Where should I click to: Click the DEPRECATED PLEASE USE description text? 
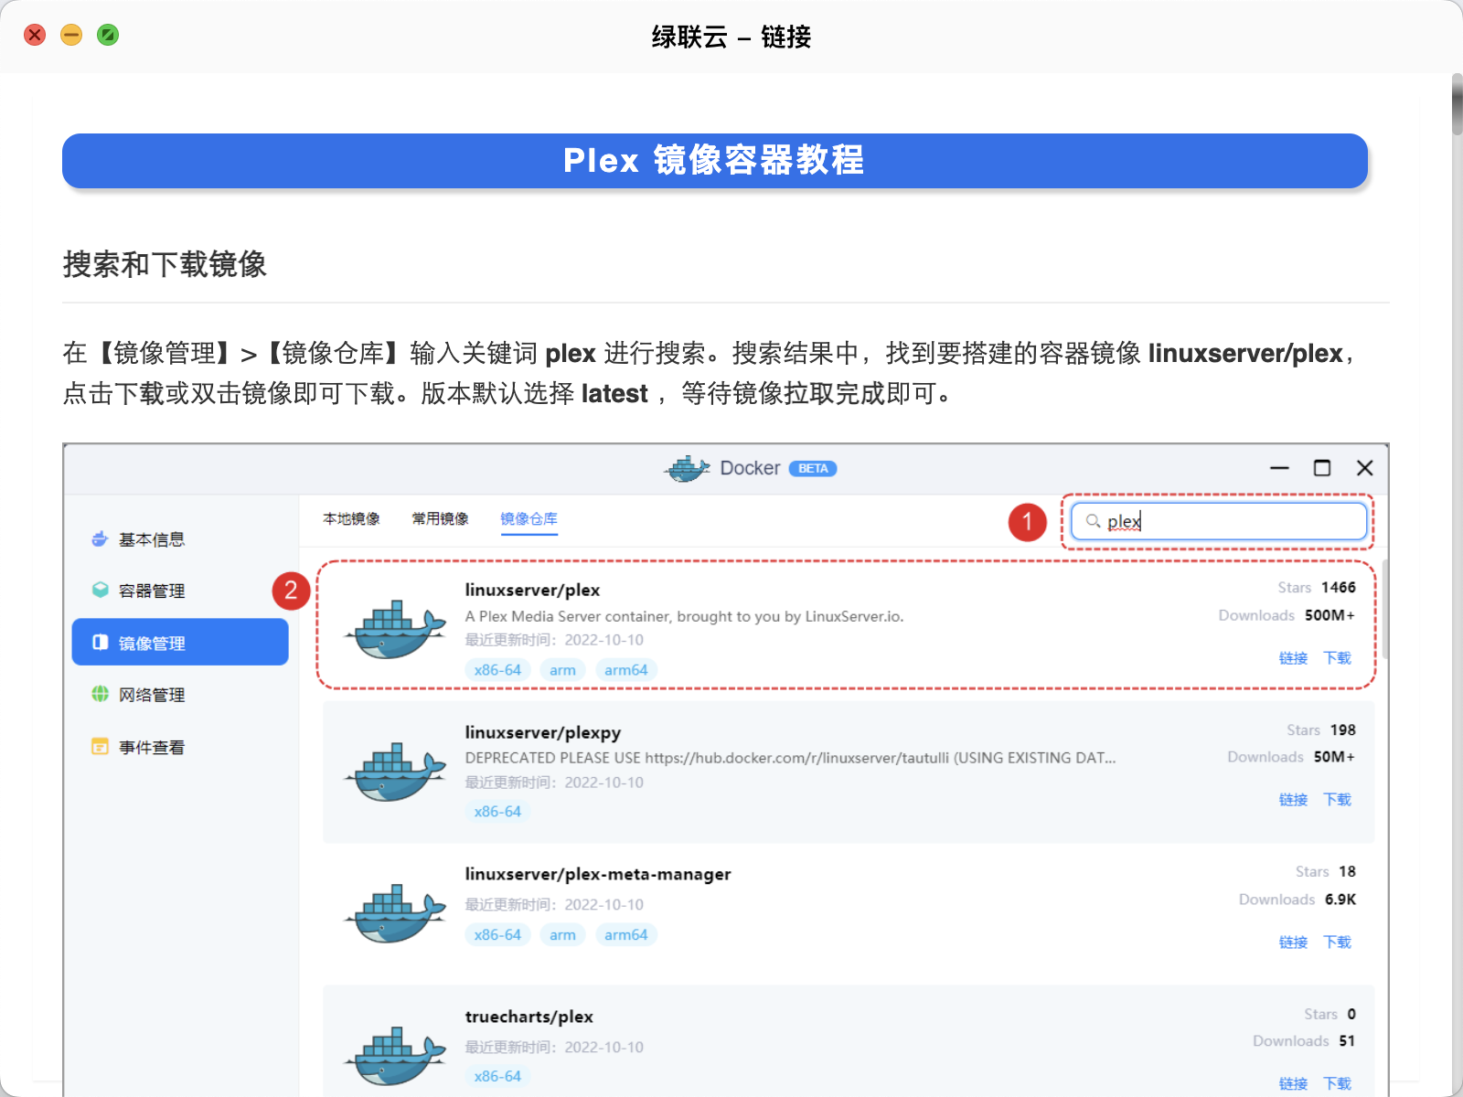790,758
